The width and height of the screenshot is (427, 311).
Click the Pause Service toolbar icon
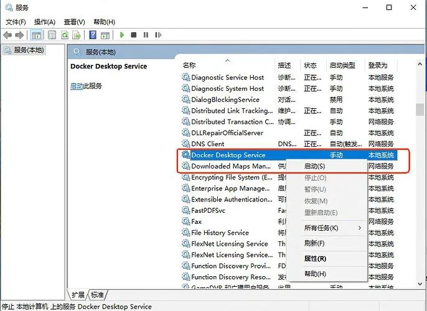click(x=146, y=35)
